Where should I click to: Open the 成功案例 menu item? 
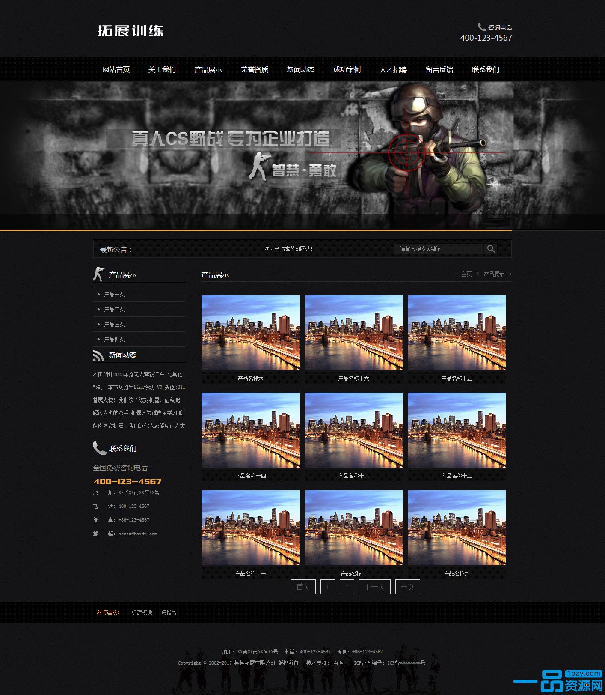[x=347, y=69]
